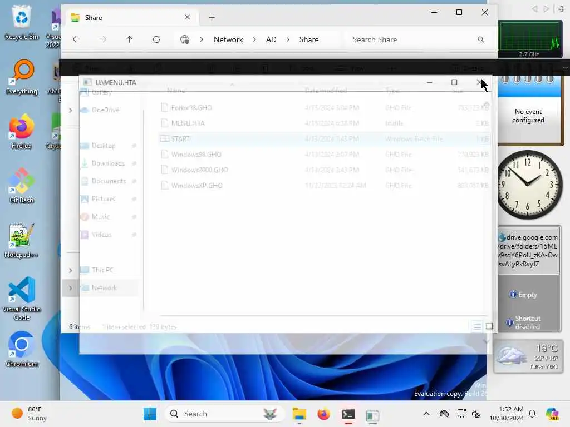Click Network in the address breadcrumb
This screenshot has width=570, height=427.
(228, 39)
